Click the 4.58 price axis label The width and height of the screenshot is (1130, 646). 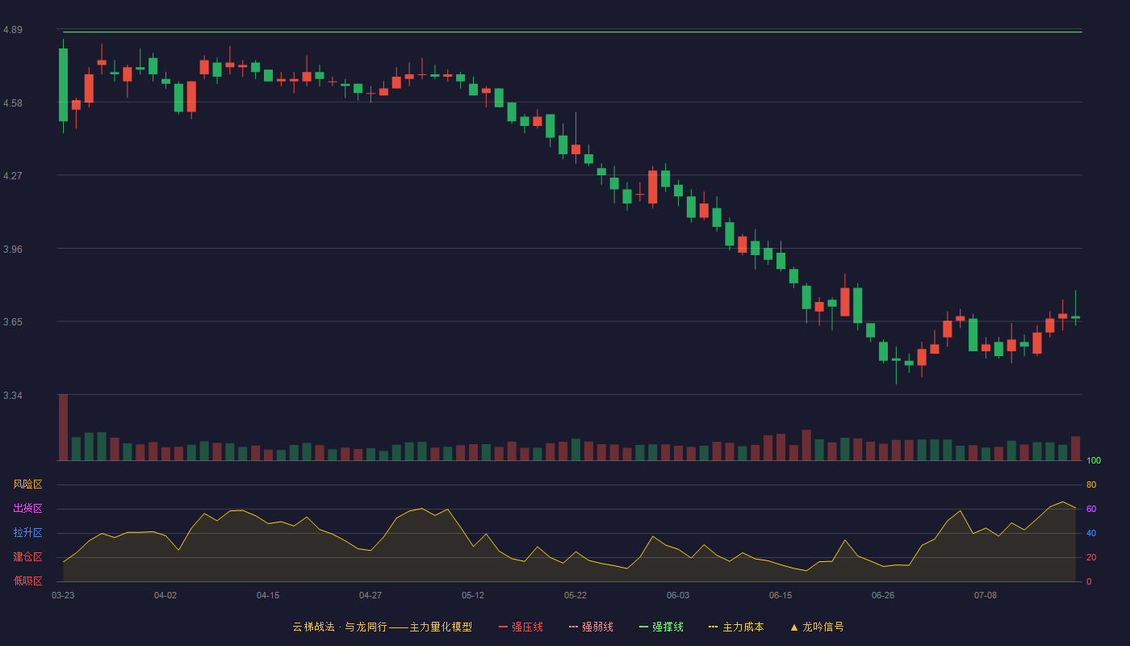[x=13, y=103]
